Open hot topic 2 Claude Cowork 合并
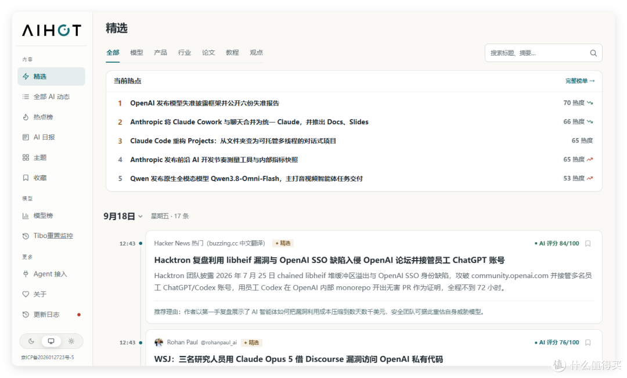The height and width of the screenshot is (378, 627). [x=249, y=122]
